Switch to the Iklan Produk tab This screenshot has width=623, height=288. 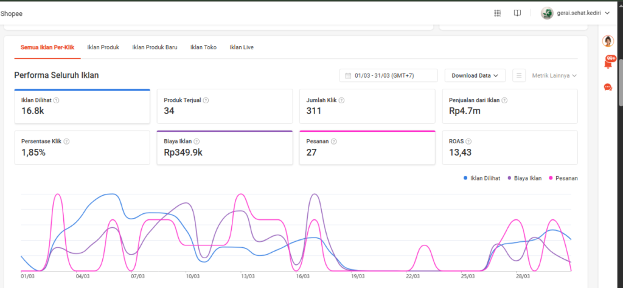(x=103, y=47)
